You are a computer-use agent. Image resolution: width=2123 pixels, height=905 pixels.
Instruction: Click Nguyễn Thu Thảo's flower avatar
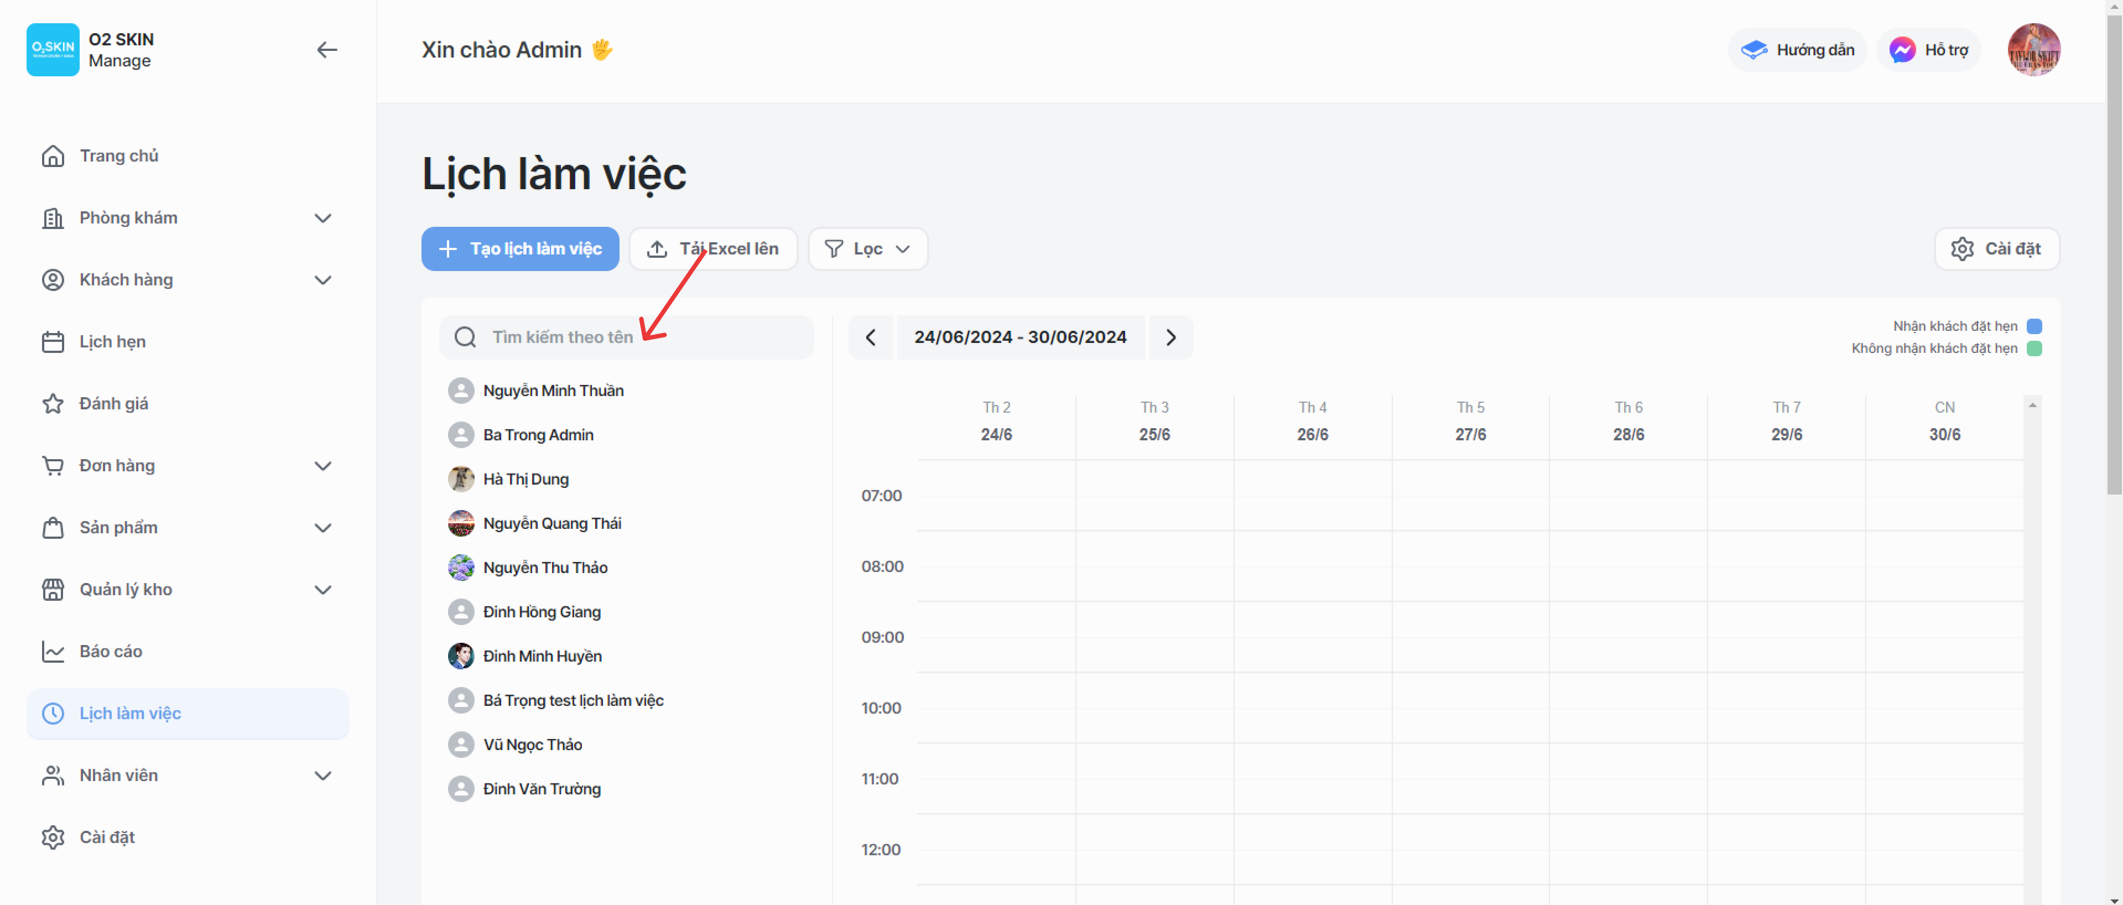click(x=461, y=567)
